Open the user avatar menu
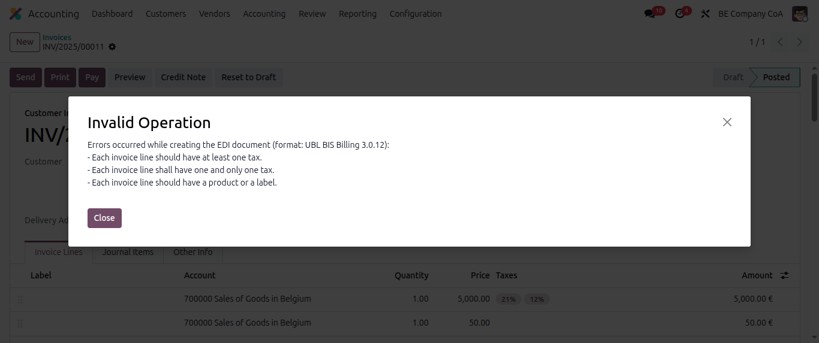Image resolution: width=819 pixels, height=343 pixels. [x=800, y=14]
